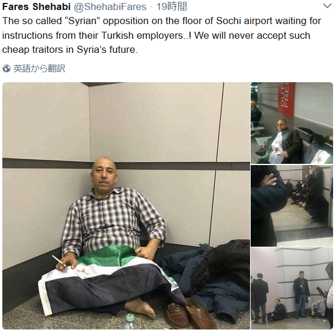Click the red Duty Free sign
This screenshot has height=333, width=336.
(287, 99)
